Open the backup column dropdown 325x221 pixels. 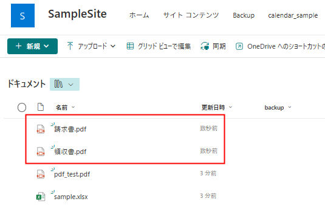coord(290,107)
